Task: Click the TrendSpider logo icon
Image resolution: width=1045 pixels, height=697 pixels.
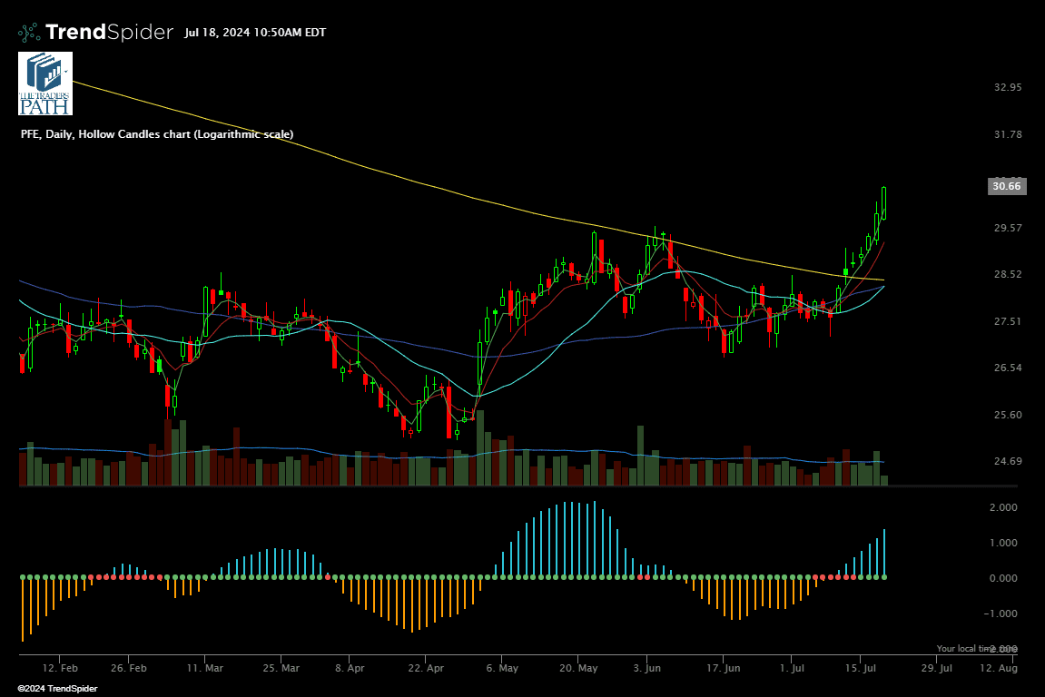Action: click(x=29, y=33)
